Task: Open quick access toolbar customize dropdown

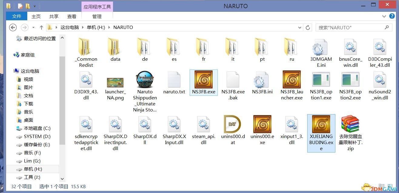Action: (x=35, y=6)
